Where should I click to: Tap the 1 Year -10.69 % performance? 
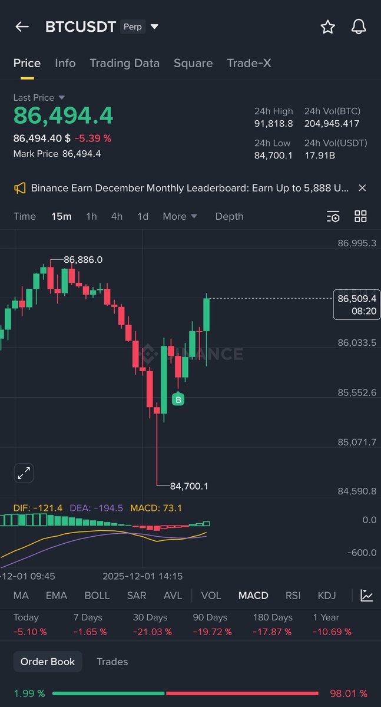click(x=332, y=625)
